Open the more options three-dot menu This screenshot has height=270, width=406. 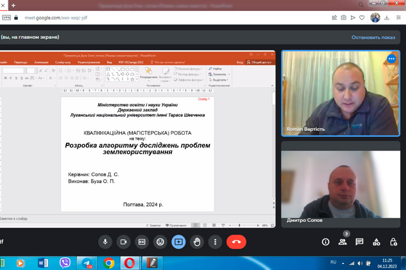point(215,242)
